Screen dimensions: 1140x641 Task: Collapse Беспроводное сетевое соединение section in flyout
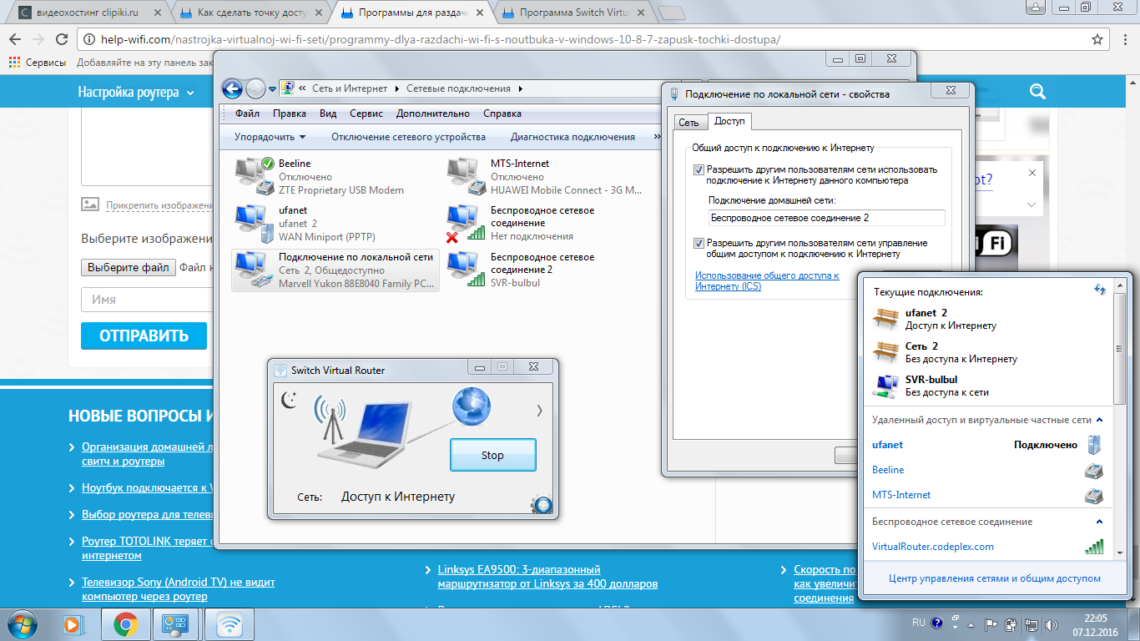(x=1099, y=522)
